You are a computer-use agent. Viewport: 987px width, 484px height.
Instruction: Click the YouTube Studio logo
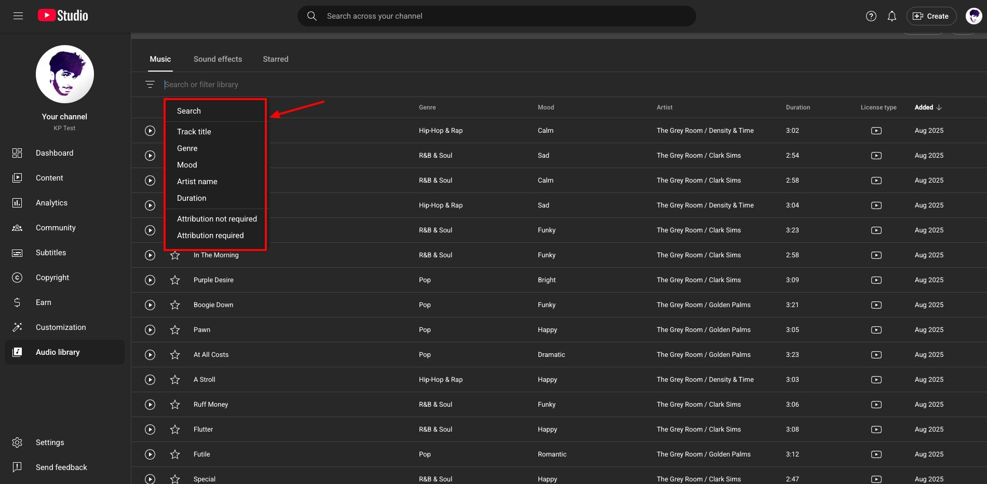[63, 16]
